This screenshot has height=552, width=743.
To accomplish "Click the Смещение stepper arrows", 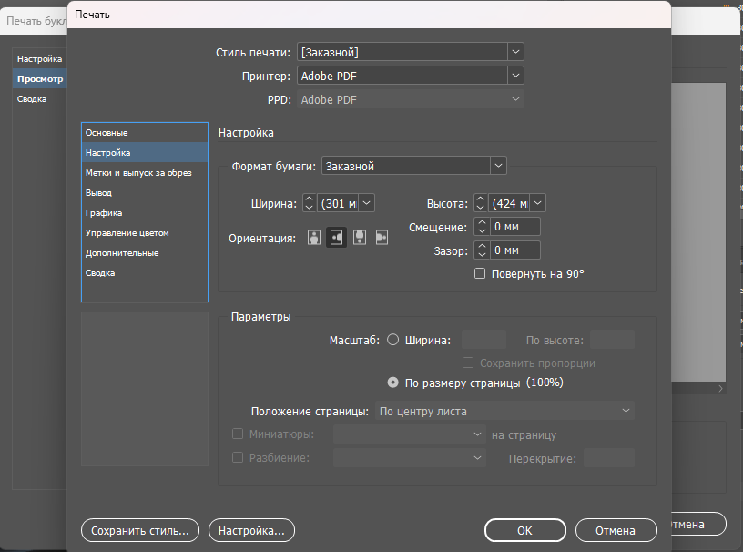I will [x=479, y=227].
